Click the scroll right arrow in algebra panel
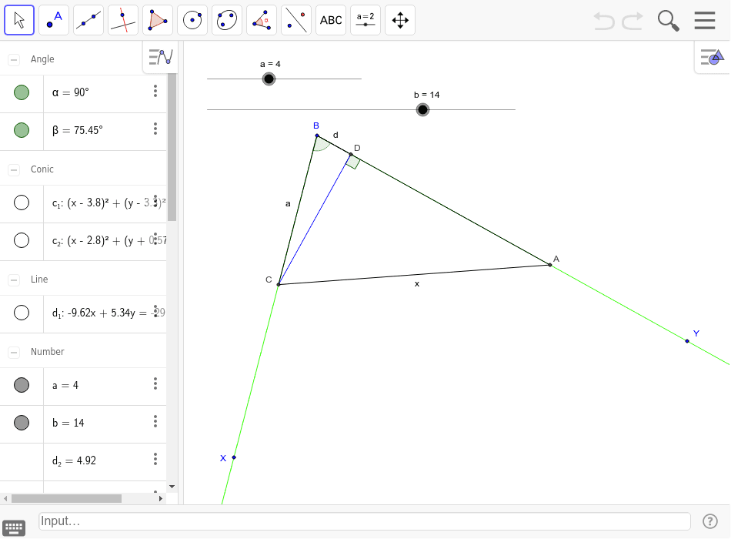731x539 pixels. (160, 498)
